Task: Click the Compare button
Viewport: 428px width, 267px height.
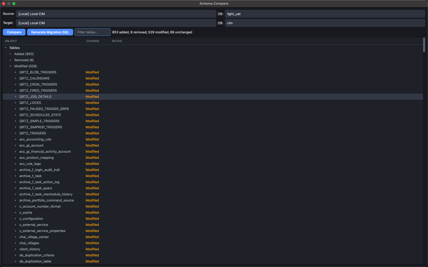Action: pyautogui.click(x=14, y=32)
